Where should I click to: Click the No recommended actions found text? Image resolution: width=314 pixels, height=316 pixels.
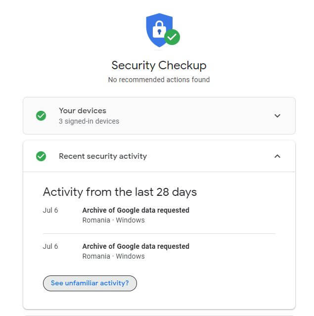click(159, 80)
